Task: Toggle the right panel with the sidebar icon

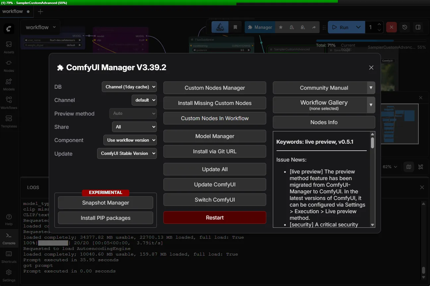Action: [418, 27]
